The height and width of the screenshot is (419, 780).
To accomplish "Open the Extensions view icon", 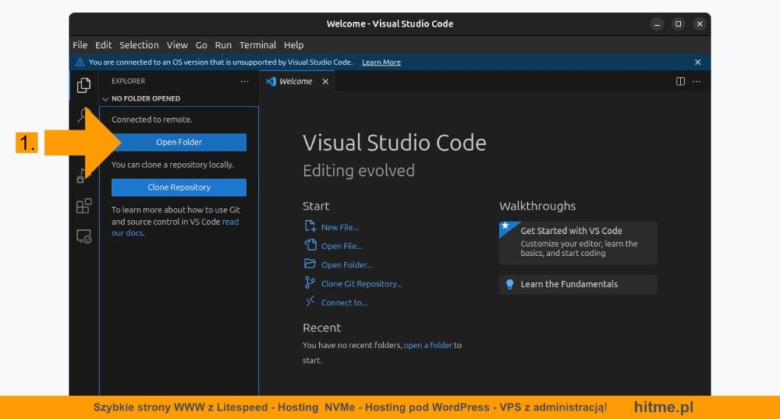I will pyautogui.click(x=84, y=206).
